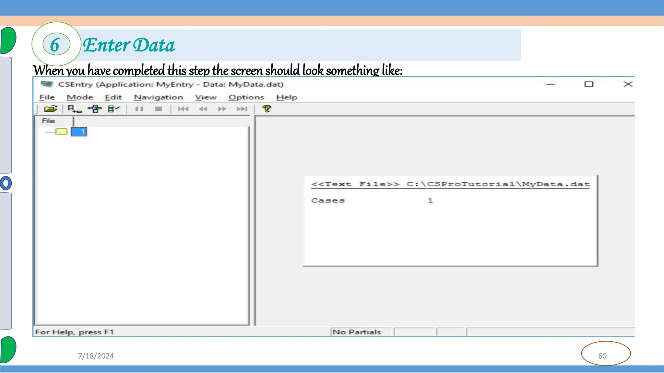Go to previous case toolbar button
This screenshot has height=373, width=664.
[203, 109]
